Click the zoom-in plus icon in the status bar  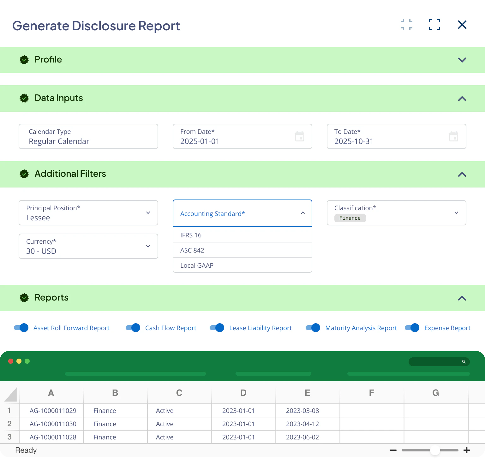click(466, 450)
